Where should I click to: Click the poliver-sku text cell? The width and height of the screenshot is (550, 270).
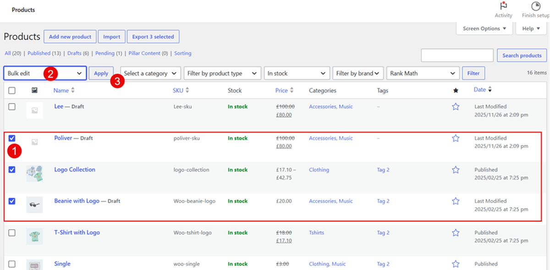point(187,138)
